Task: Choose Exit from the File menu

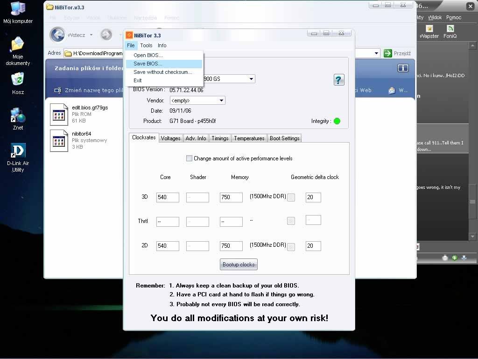Action: pyautogui.click(x=164, y=80)
